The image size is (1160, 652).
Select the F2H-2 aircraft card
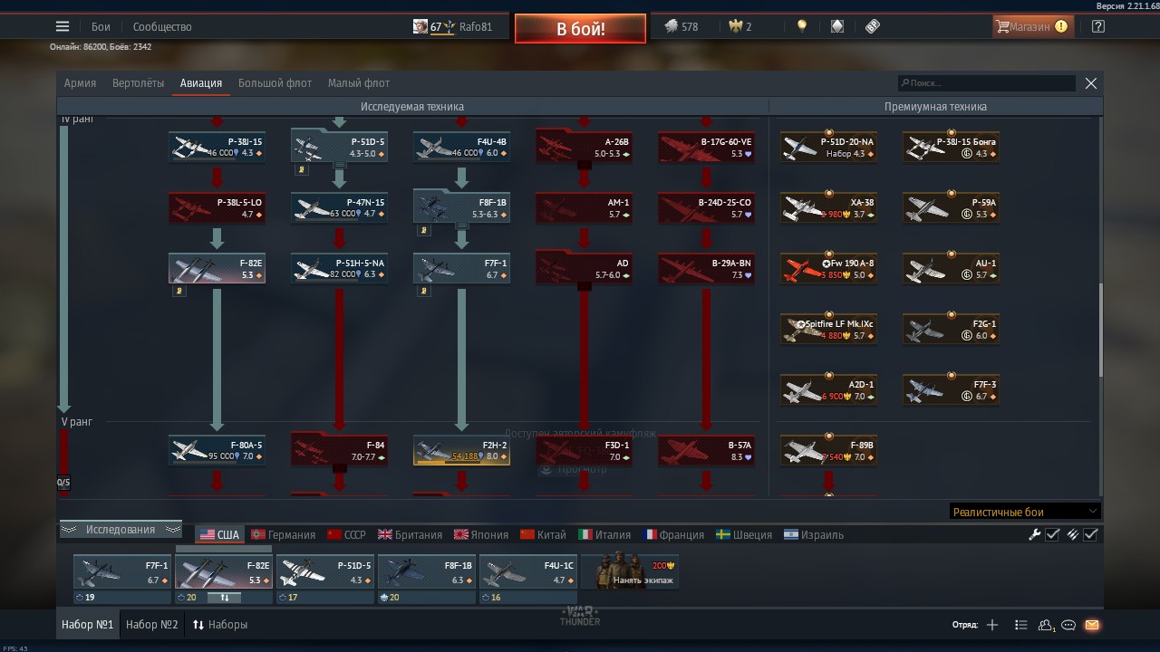(461, 450)
